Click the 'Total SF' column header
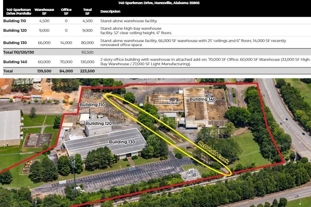Viewport: 311px width, 207px height. (87, 12)
